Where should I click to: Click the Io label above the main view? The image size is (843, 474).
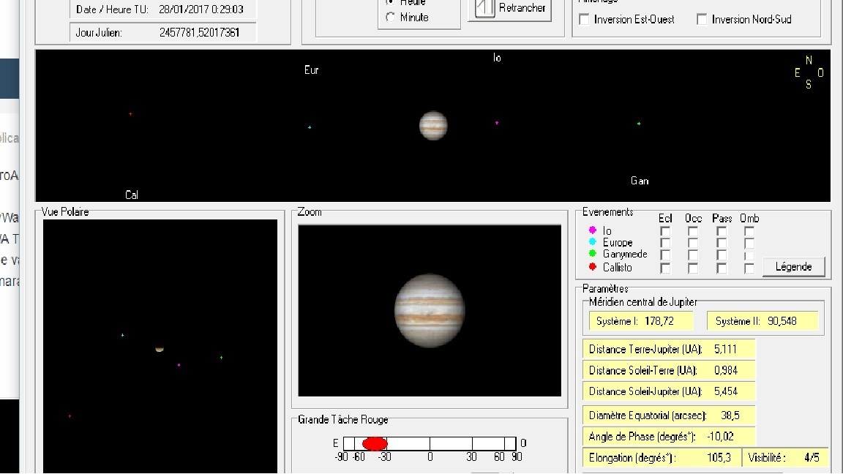pyautogui.click(x=497, y=58)
